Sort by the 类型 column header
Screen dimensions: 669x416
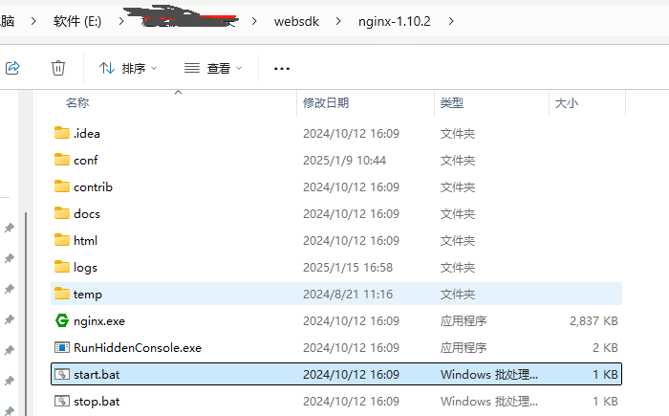tap(451, 103)
